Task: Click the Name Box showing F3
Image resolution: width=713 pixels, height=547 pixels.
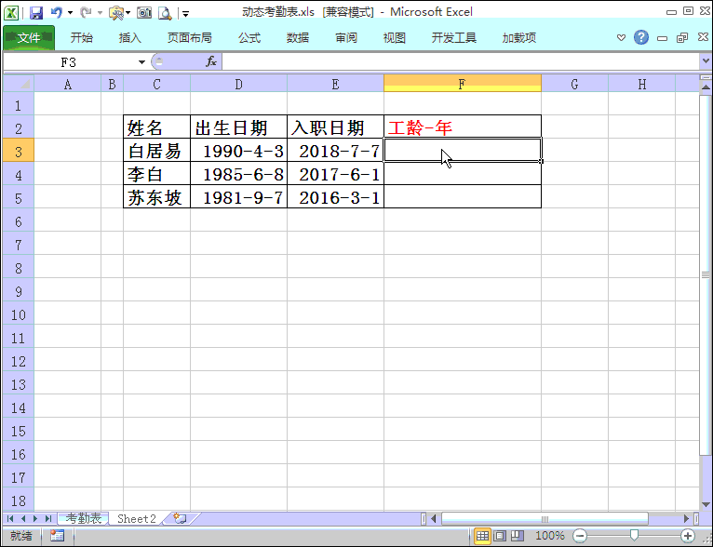Action: [69, 61]
